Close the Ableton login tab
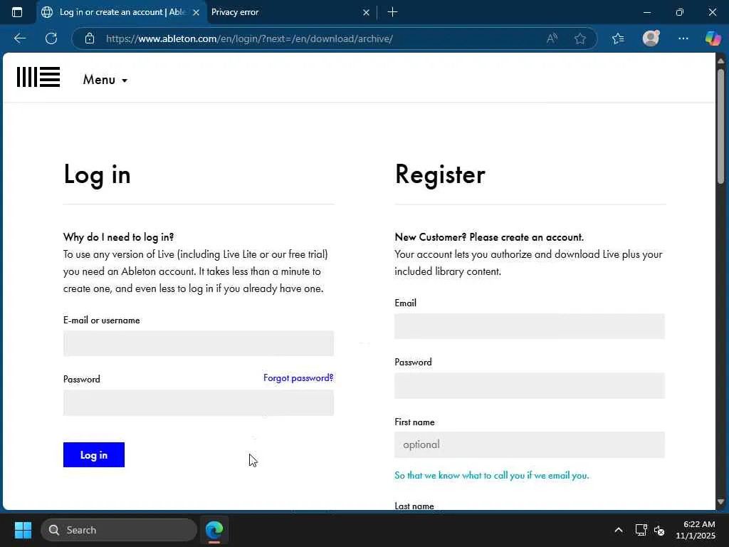 (196, 13)
